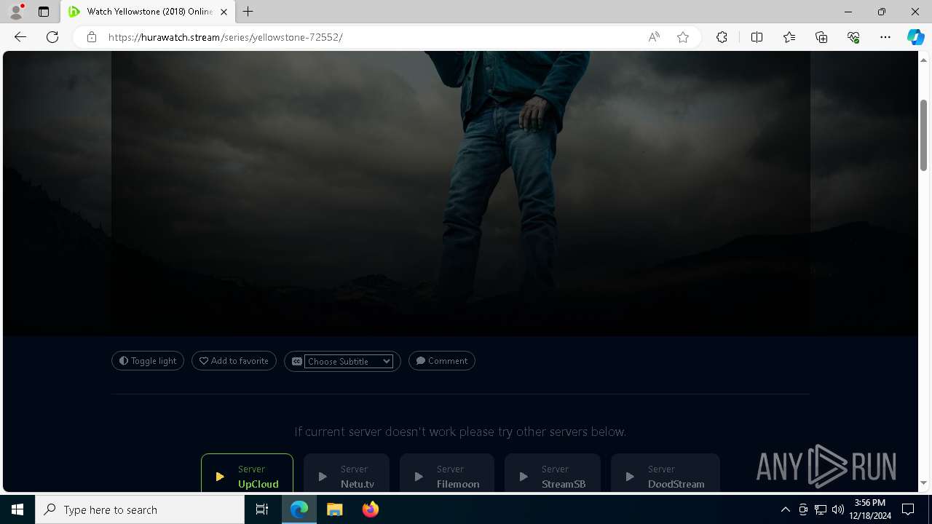Viewport: 932px width, 524px height.
Task: Open the profile account icon
Action: click(x=16, y=12)
